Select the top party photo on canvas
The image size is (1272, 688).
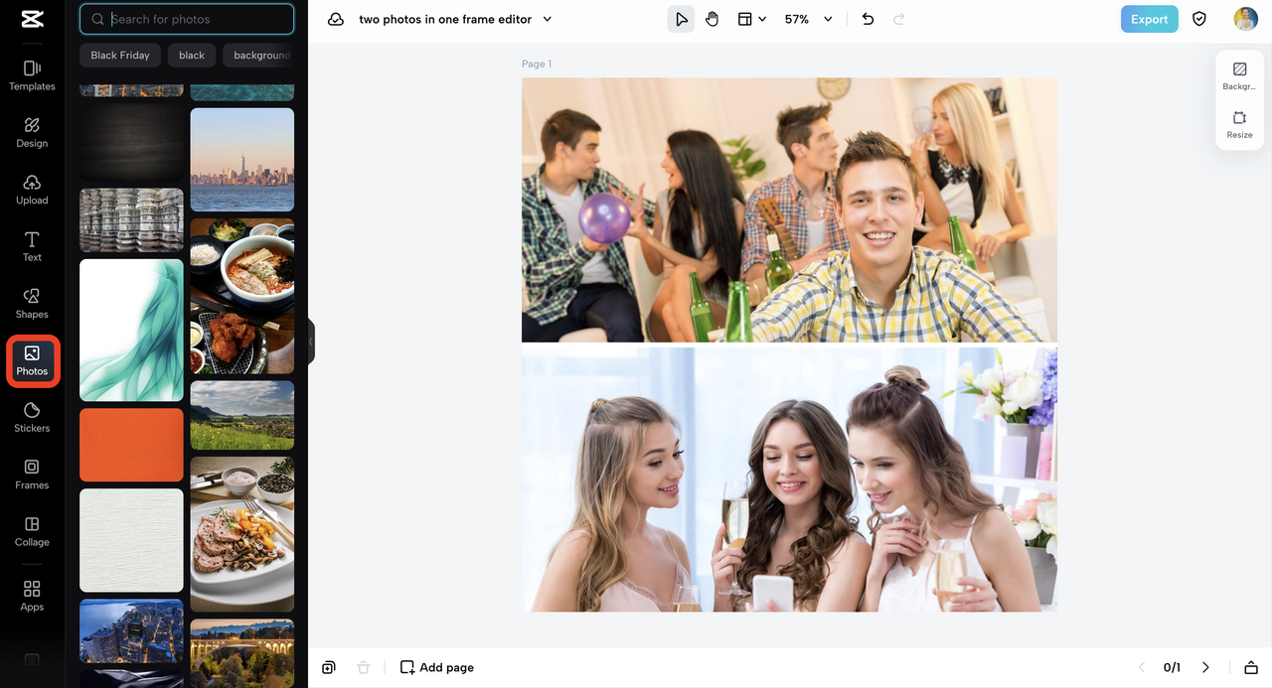coord(789,209)
